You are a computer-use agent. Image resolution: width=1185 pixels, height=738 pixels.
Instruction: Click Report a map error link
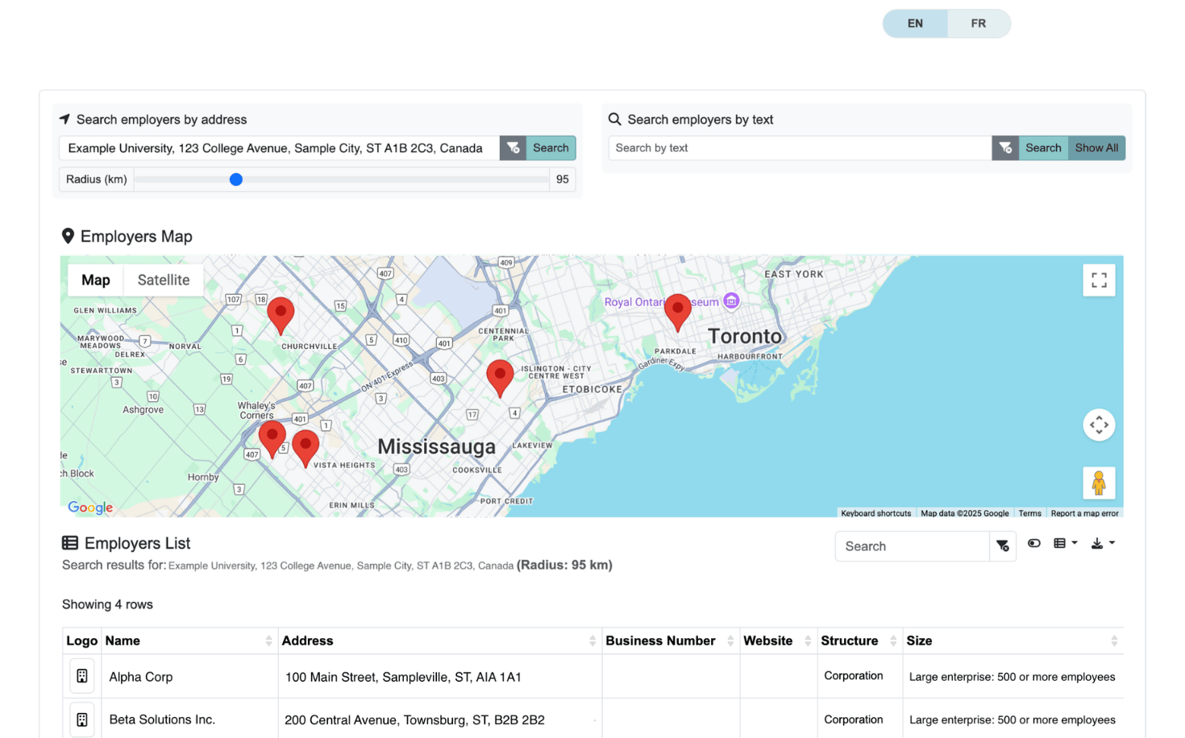[x=1084, y=513]
